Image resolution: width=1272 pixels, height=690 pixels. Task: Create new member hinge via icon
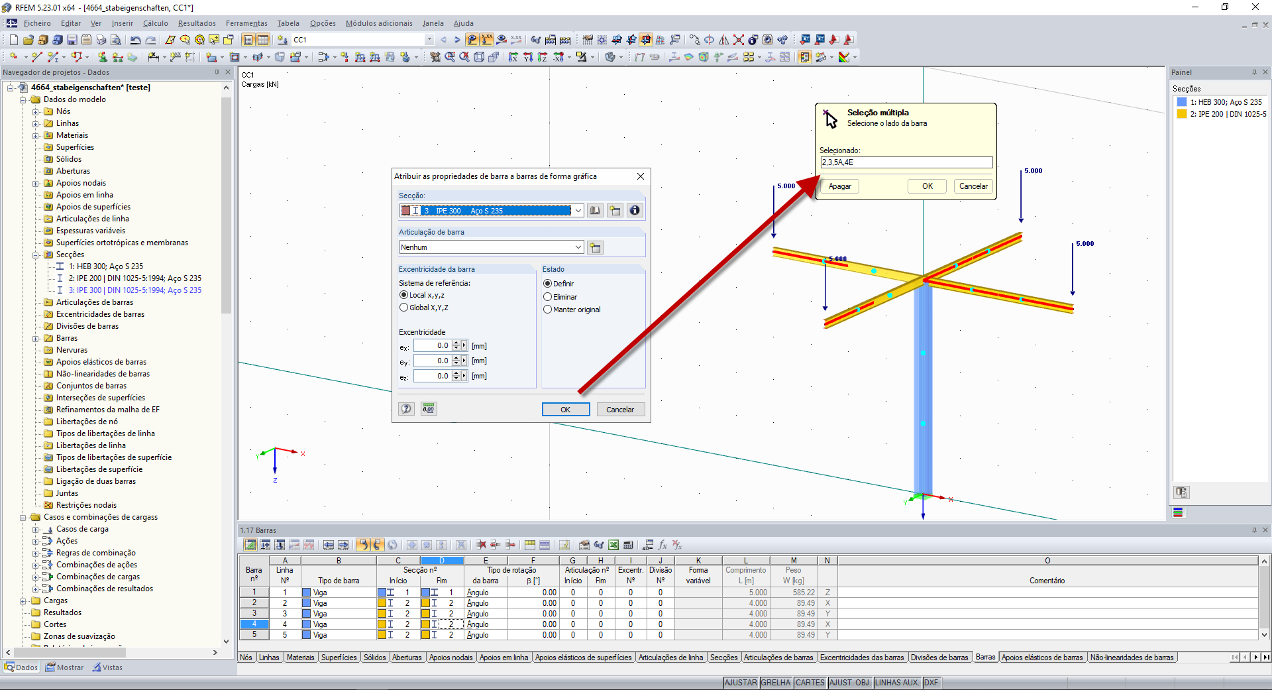tap(595, 247)
